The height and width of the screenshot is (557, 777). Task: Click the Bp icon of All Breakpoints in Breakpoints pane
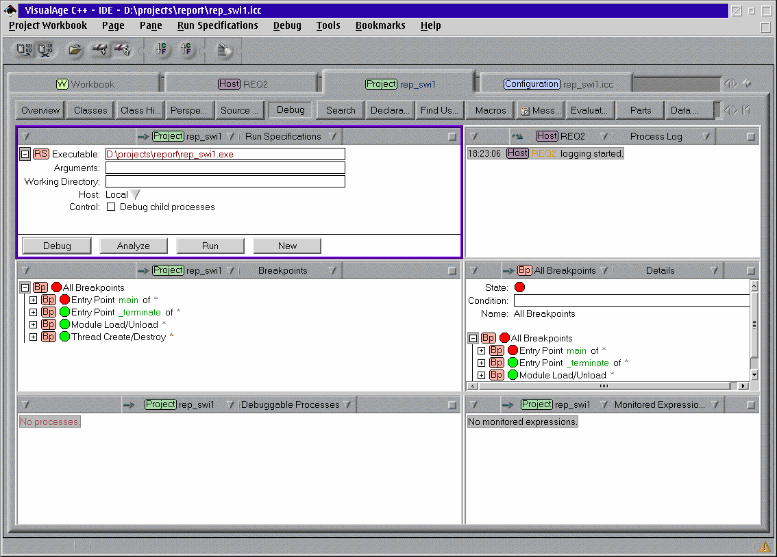point(40,287)
